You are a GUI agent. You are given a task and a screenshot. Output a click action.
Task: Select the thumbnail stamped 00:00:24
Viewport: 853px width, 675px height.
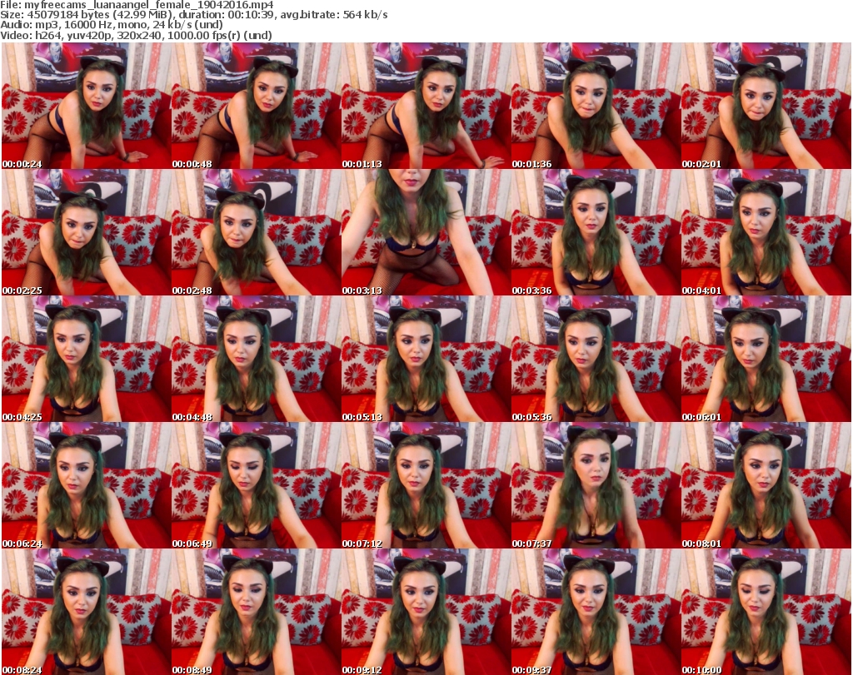pos(86,106)
